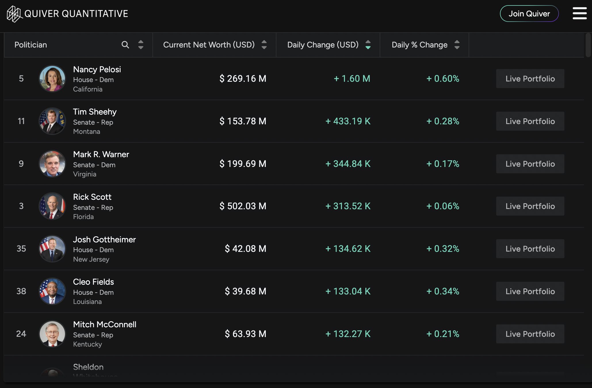The width and height of the screenshot is (592, 388).
Task: Click the $ 42.08 M net worth value
Action: pos(245,249)
